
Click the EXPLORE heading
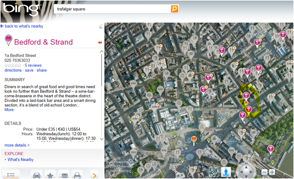pos(14,154)
